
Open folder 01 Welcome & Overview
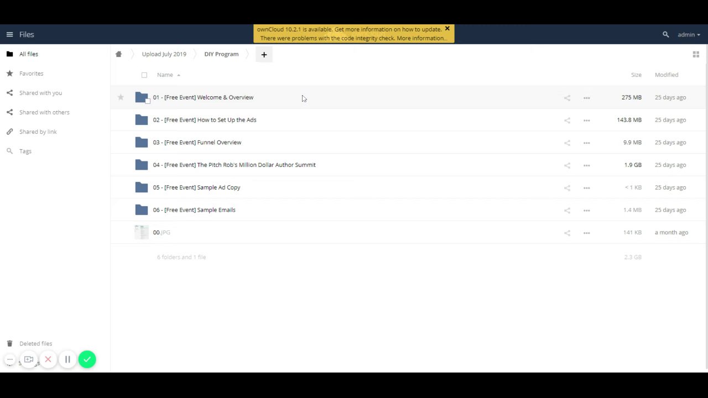203,97
